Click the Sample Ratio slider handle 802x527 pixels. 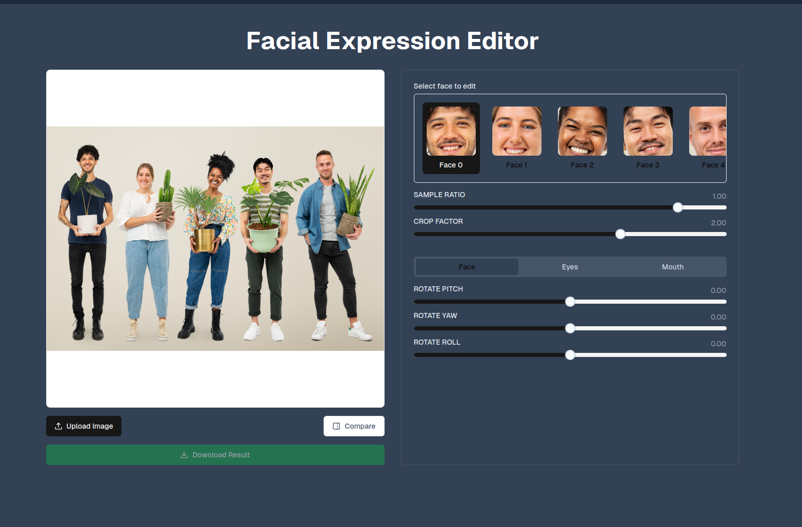pos(678,207)
